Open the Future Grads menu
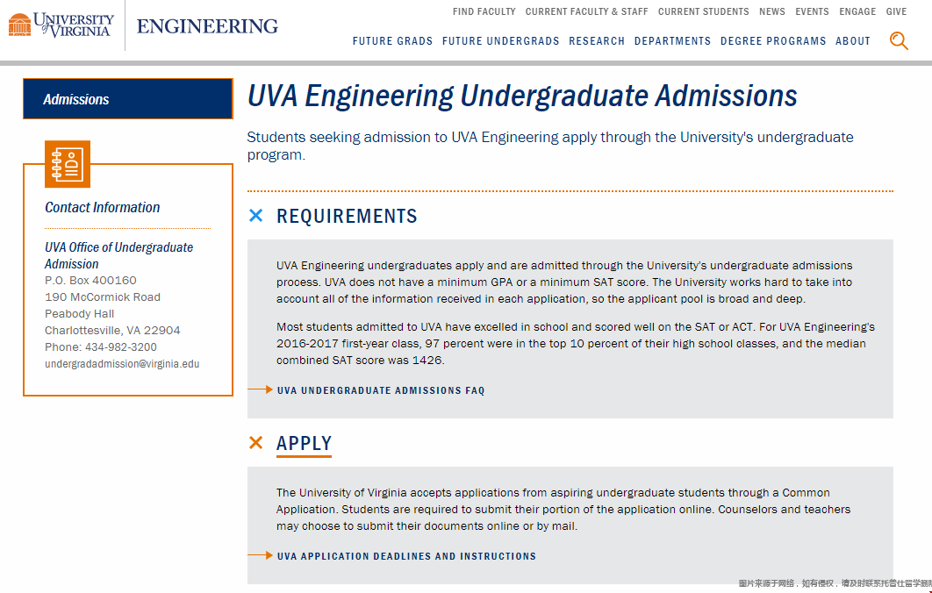Screen dimensions: 932x593 click(392, 41)
